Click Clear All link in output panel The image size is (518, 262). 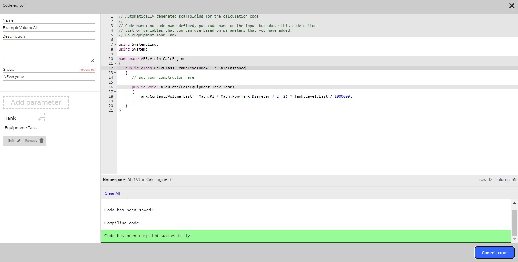[x=112, y=193]
